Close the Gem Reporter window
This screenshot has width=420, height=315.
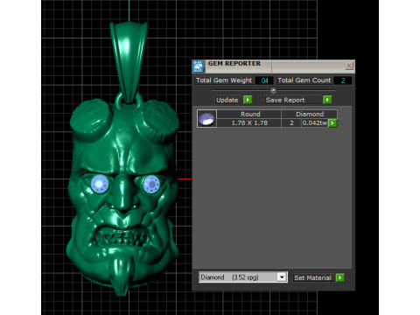349,66
